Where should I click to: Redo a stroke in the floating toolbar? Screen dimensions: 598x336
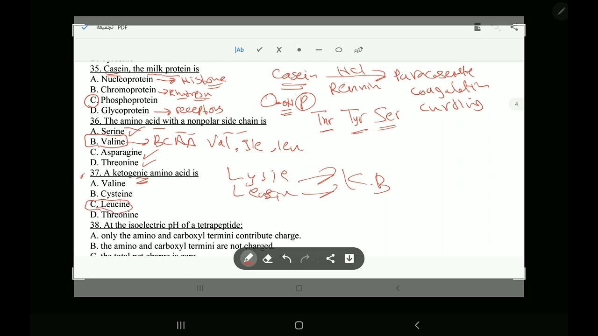[305, 259]
